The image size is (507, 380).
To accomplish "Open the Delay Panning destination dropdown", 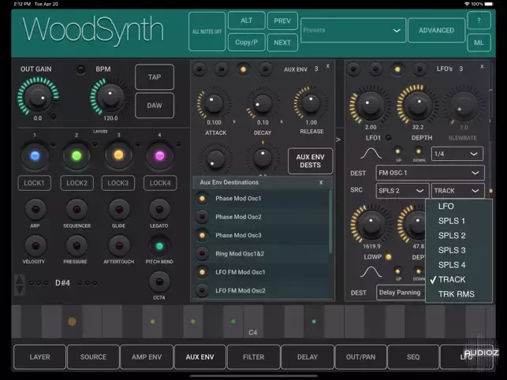I will coord(401,292).
